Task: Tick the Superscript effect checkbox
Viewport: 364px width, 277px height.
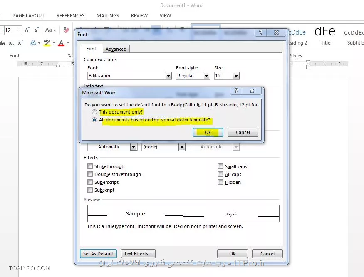Action: click(90, 182)
